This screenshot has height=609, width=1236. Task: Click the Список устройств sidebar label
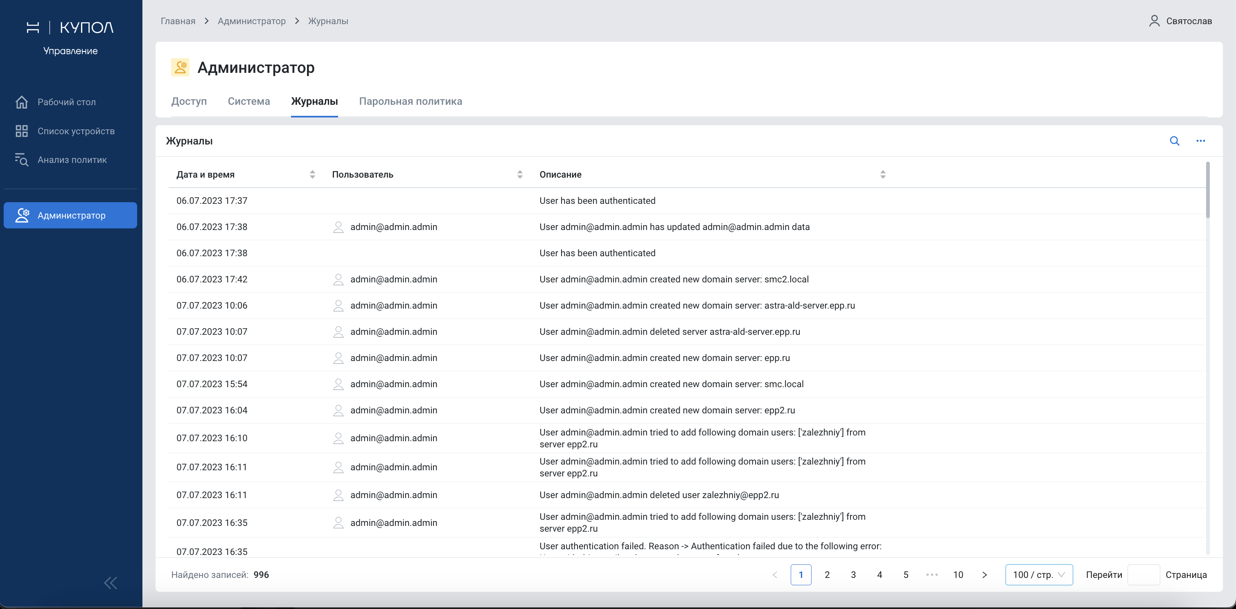coord(76,131)
